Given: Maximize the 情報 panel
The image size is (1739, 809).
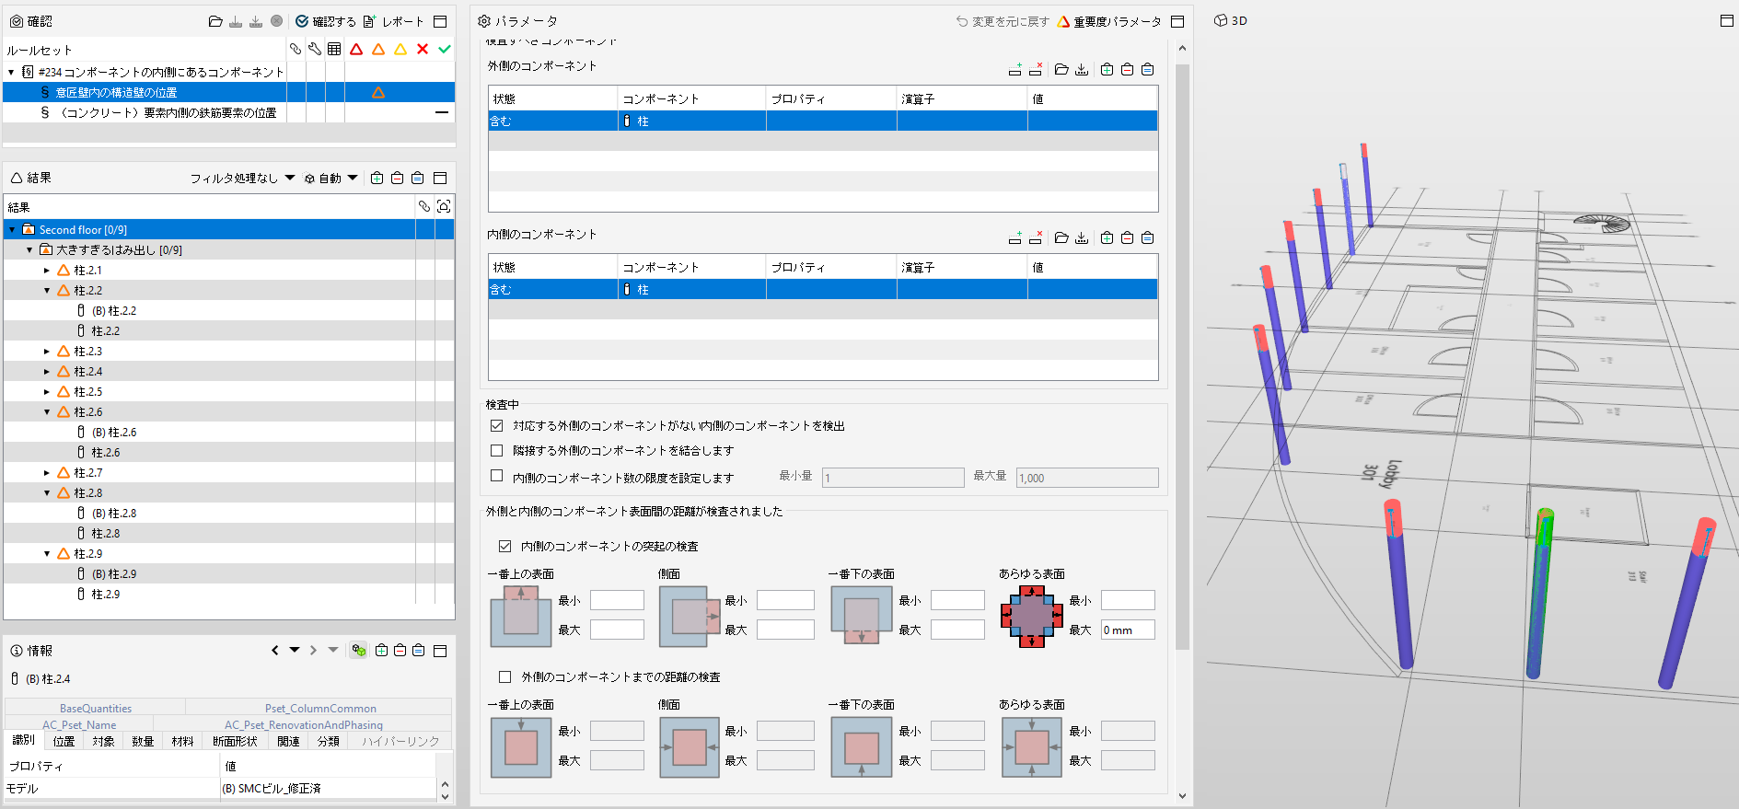Looking at the screenshot, I should (440, 650).
